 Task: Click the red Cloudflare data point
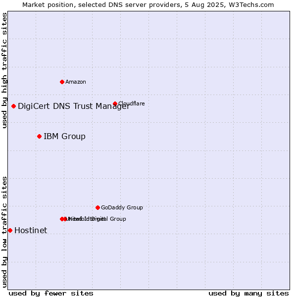(x=115, y=103)
